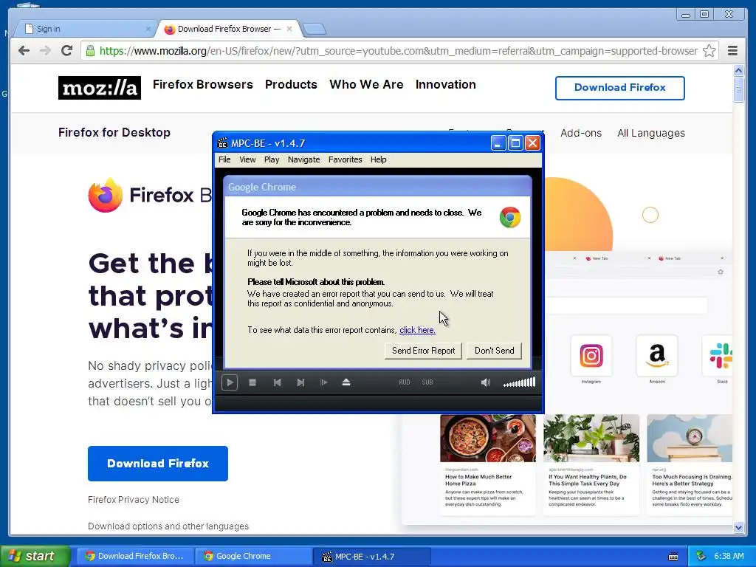
Task: Click the healthy plants article thumbnail
Action: tap(591, 439)
